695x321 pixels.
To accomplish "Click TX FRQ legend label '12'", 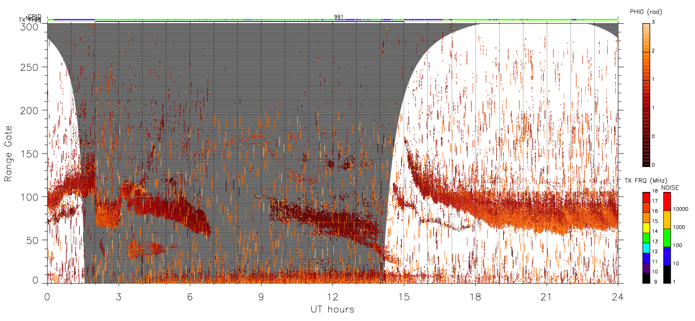I will 655,251.
